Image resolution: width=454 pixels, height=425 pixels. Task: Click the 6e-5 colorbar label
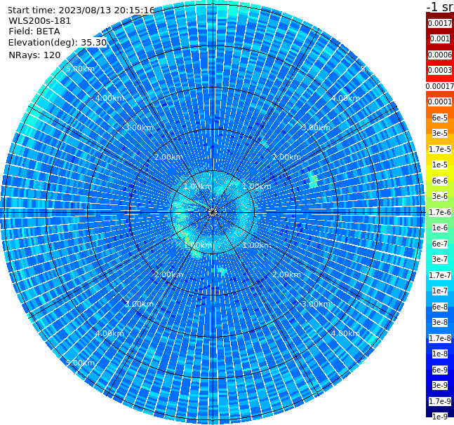(x=440, y=118)
